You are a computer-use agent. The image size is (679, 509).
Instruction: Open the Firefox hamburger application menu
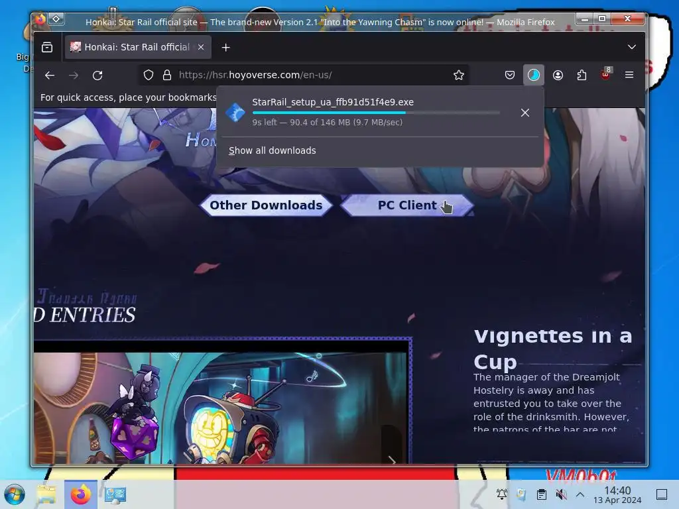pos(630,76)
